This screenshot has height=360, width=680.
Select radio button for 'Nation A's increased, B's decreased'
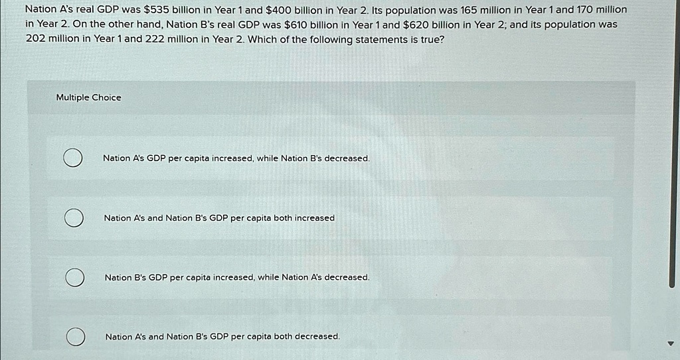pyautogui.click(x=73, y=158)
